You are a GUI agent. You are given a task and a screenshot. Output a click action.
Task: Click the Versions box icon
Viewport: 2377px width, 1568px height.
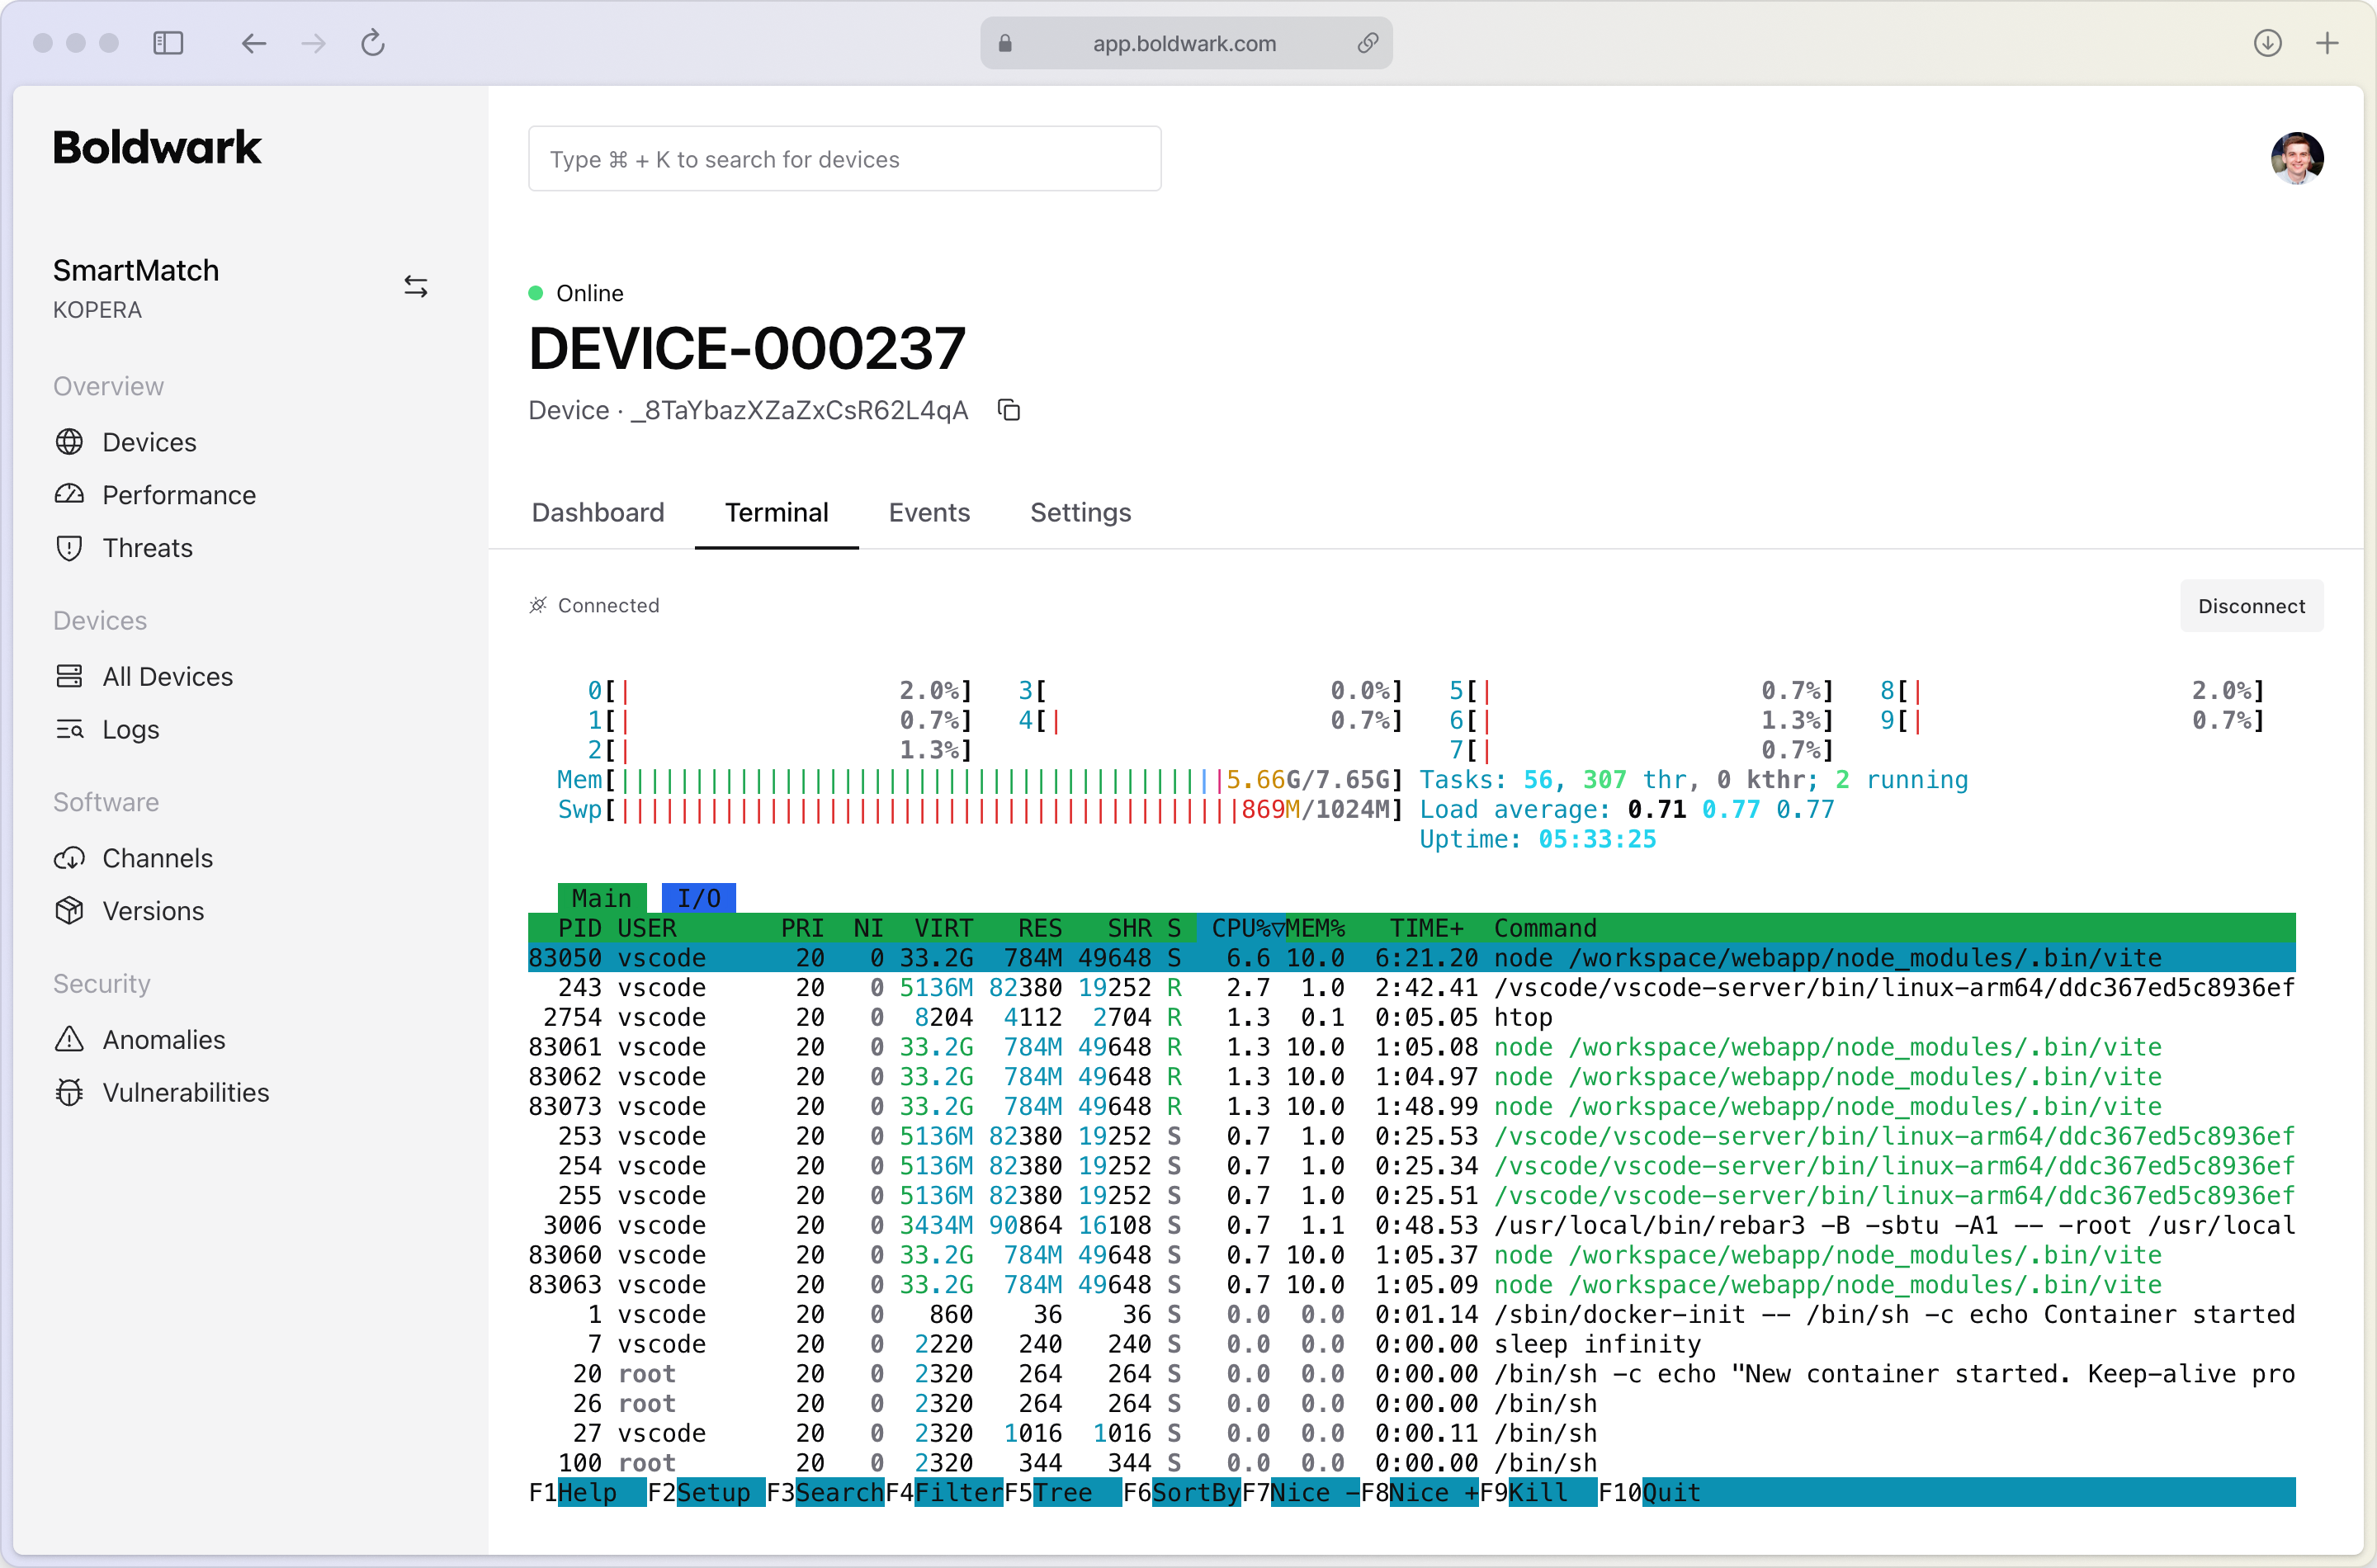(x=69, y=911)
